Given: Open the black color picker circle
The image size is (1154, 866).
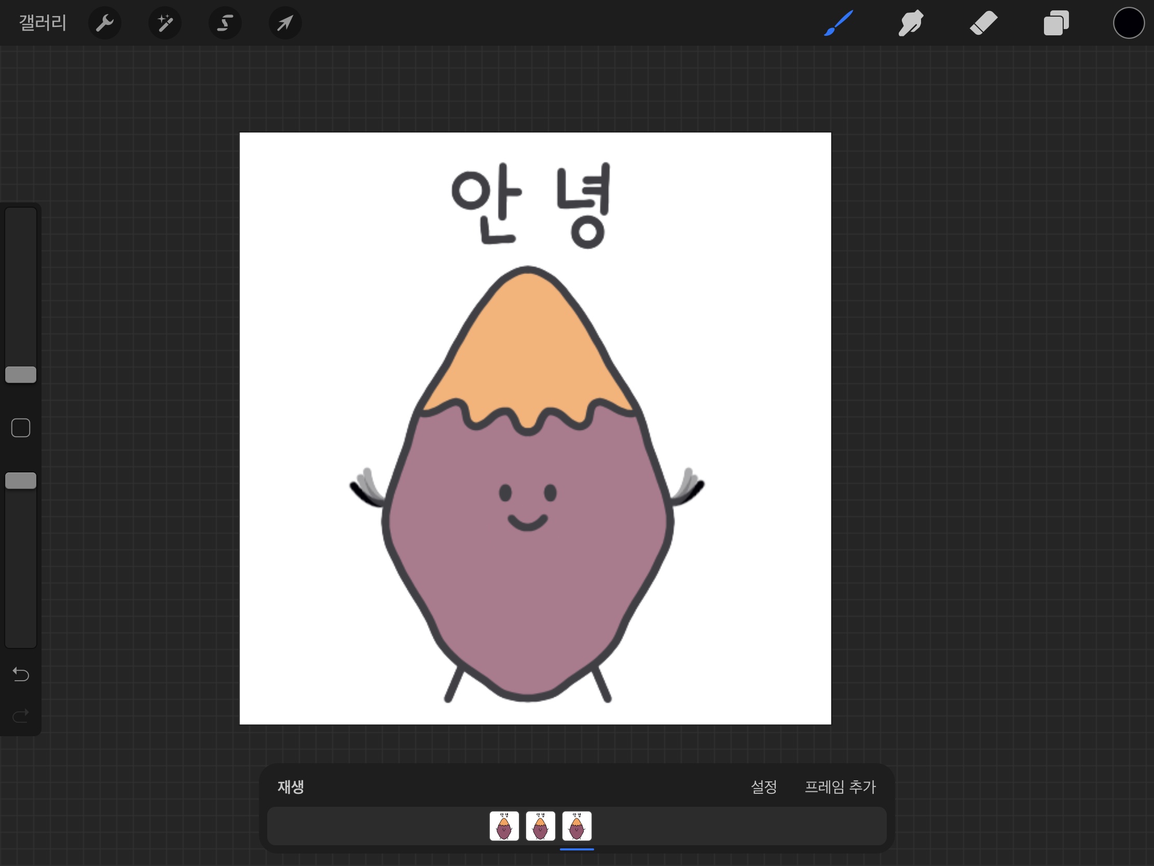Looking at the screenshot, I should 1129,23.
